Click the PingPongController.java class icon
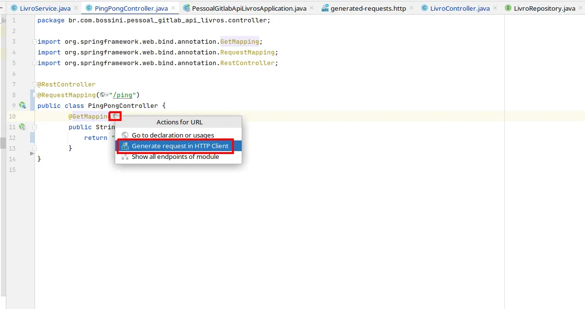 pyautogui.click(x=89, y=8)
